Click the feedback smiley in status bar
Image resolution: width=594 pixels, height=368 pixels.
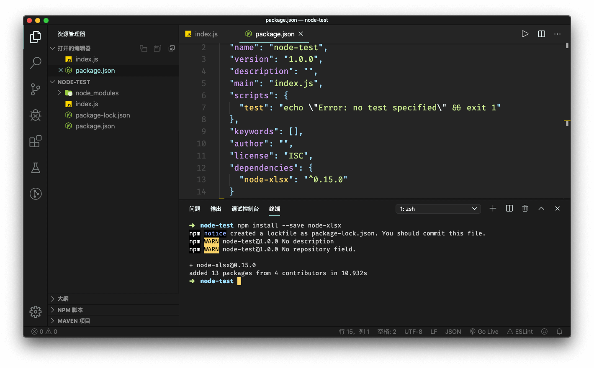click(x=544, y=331)
